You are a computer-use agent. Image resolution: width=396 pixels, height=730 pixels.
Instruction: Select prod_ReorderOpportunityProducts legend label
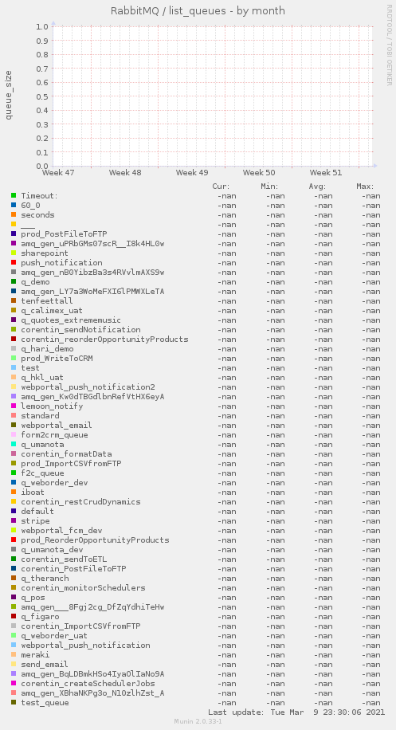[x=95, y=540]
